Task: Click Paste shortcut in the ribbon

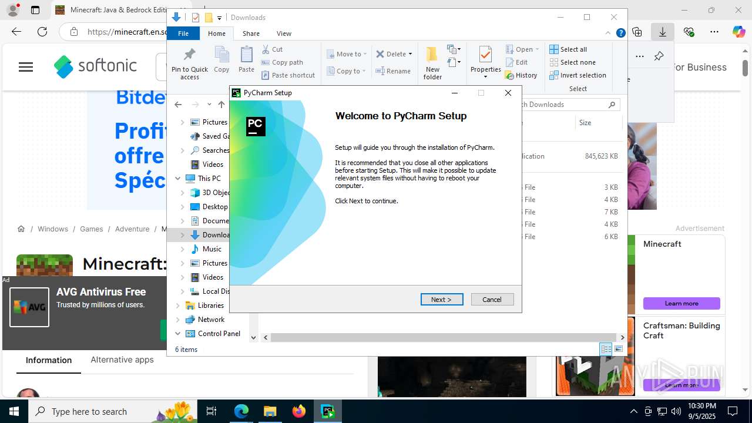Action: pos(288,75)
